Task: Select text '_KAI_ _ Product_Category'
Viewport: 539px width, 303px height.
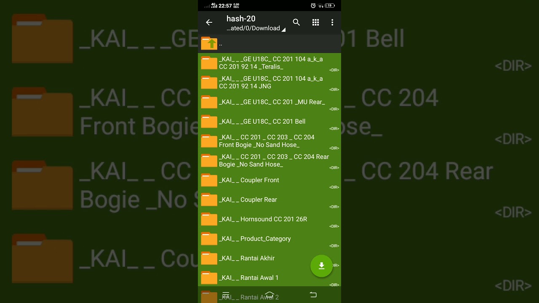Action: [255, 239]
